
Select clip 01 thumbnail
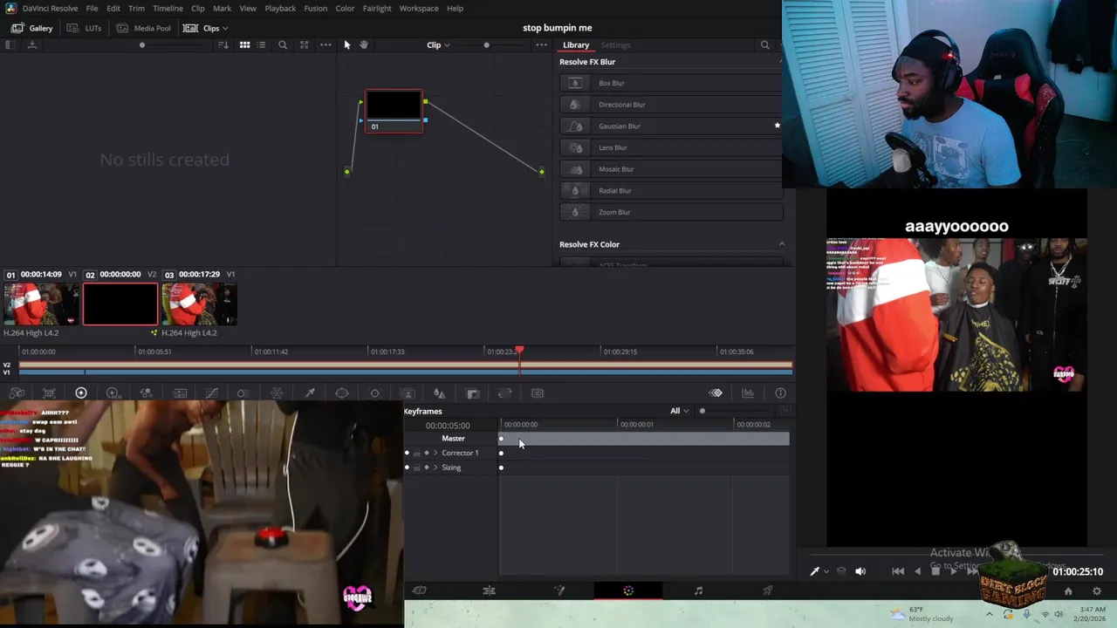[40, 304]
